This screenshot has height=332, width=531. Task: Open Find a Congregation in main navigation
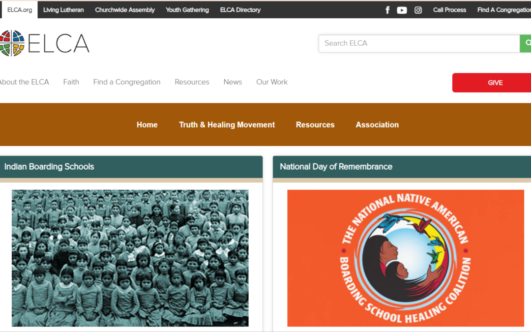pos(127,82)
